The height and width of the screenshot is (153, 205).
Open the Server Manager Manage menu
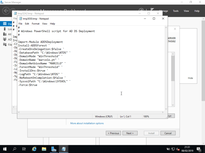point(164,11)
